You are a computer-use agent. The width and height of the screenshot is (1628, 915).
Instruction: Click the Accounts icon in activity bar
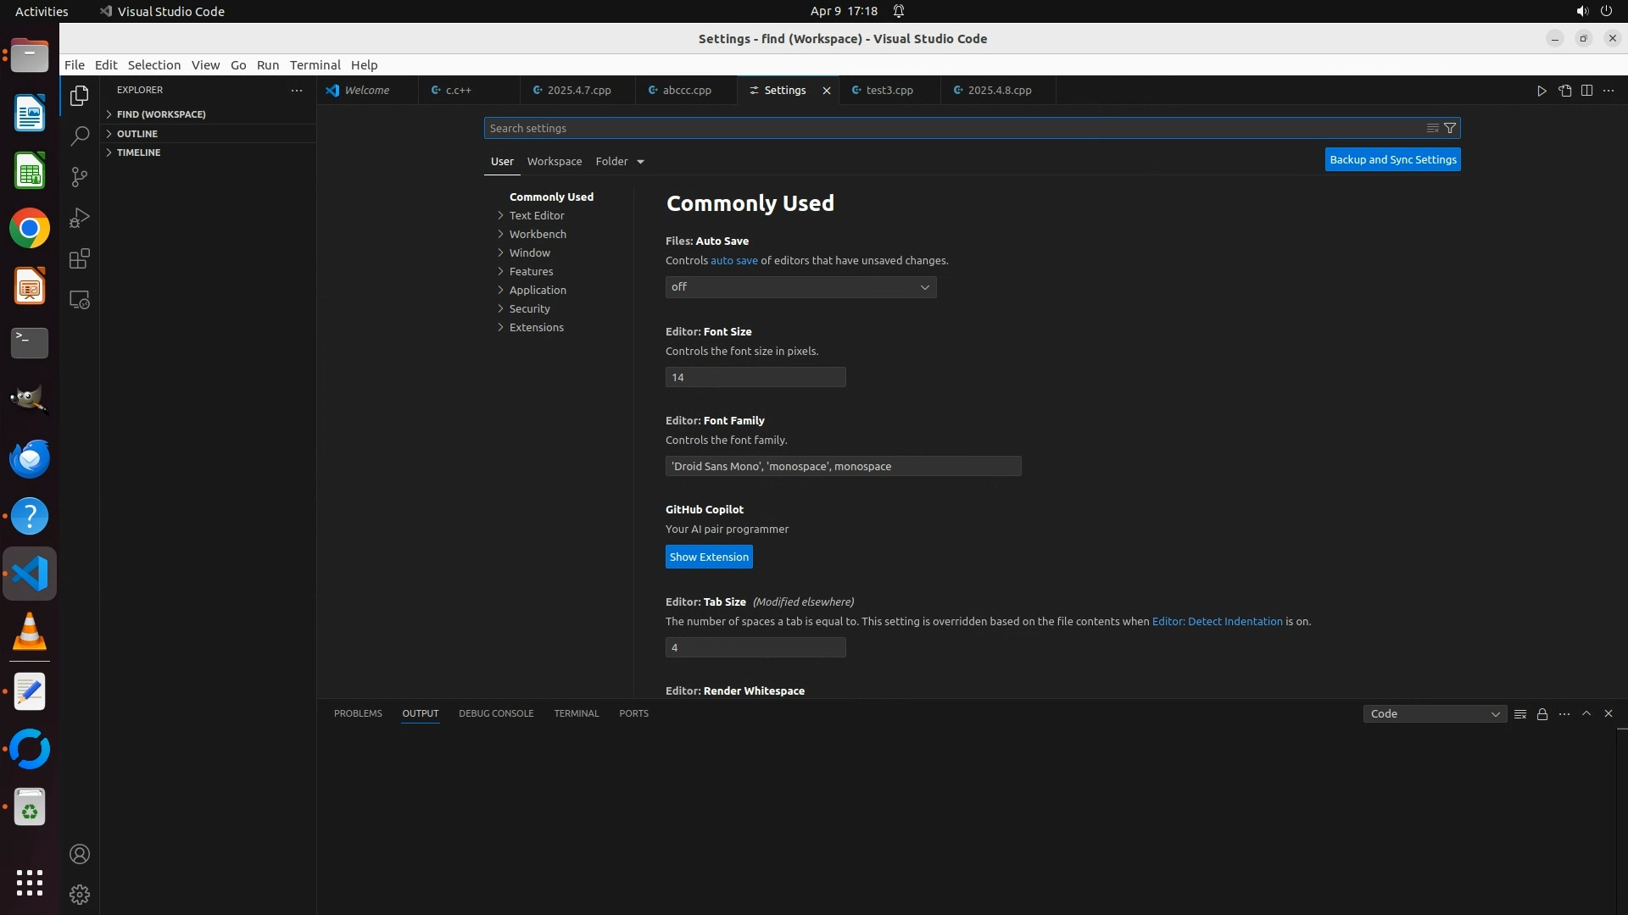(80, 854)
